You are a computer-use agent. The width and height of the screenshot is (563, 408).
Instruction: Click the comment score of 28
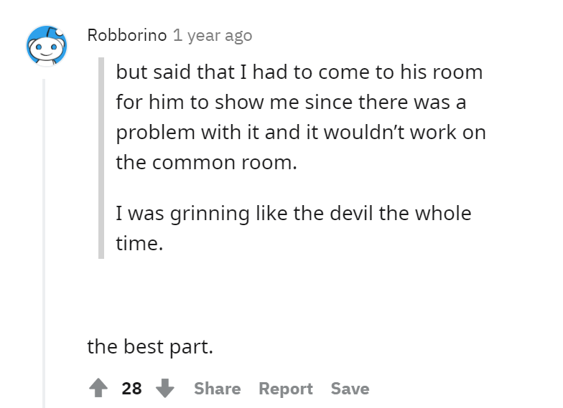[x=132, y=389]
